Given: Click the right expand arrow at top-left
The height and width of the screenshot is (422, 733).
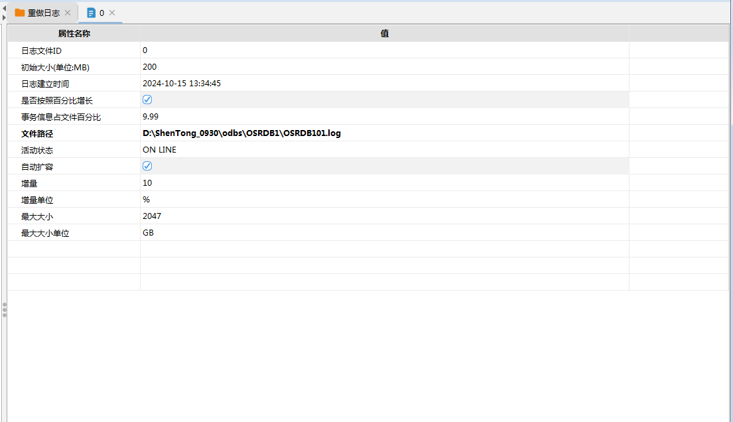Looking at the screenshot, I should [4, 17].
